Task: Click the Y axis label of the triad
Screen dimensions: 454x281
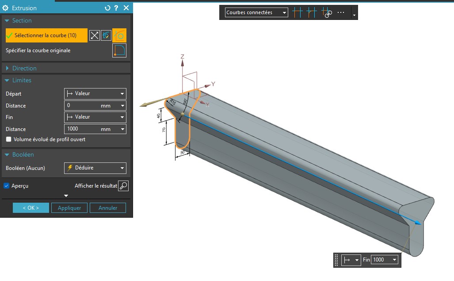Action: click(213, 84)
